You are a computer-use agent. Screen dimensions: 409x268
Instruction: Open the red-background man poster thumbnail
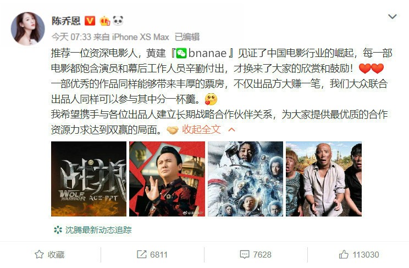point(167,179)
